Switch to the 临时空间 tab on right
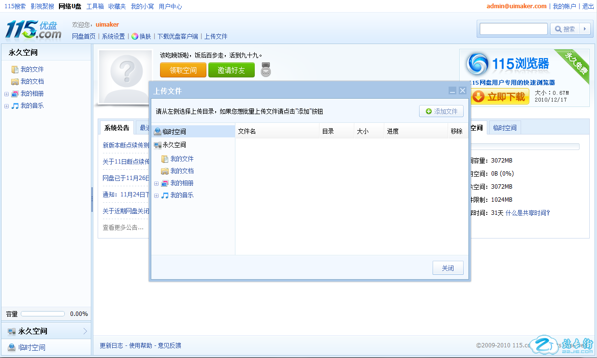This screenshot has height=358, width=597. coord(505,128)
